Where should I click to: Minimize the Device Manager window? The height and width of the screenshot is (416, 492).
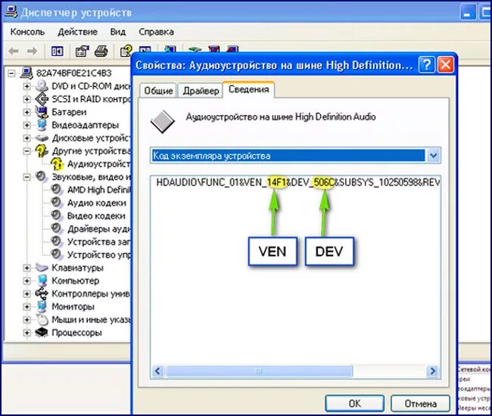click(467, 13)
